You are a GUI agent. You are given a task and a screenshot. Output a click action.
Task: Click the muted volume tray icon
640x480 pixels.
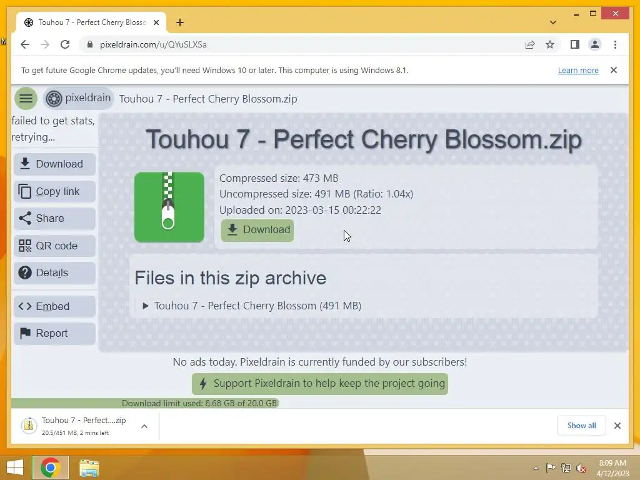[x=581, y=468]
